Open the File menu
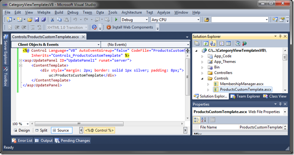Image resolution: width=294 pixels, height=155 pixels. coord(7,12)
